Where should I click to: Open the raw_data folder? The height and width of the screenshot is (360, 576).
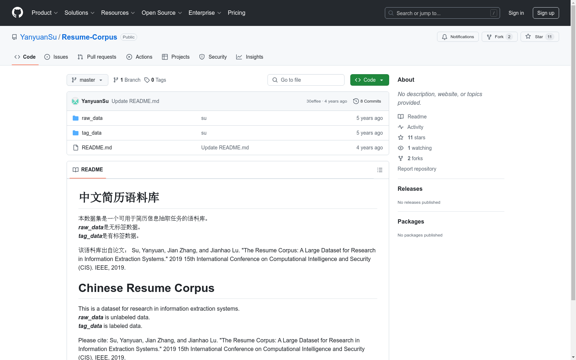click(92, 118)
